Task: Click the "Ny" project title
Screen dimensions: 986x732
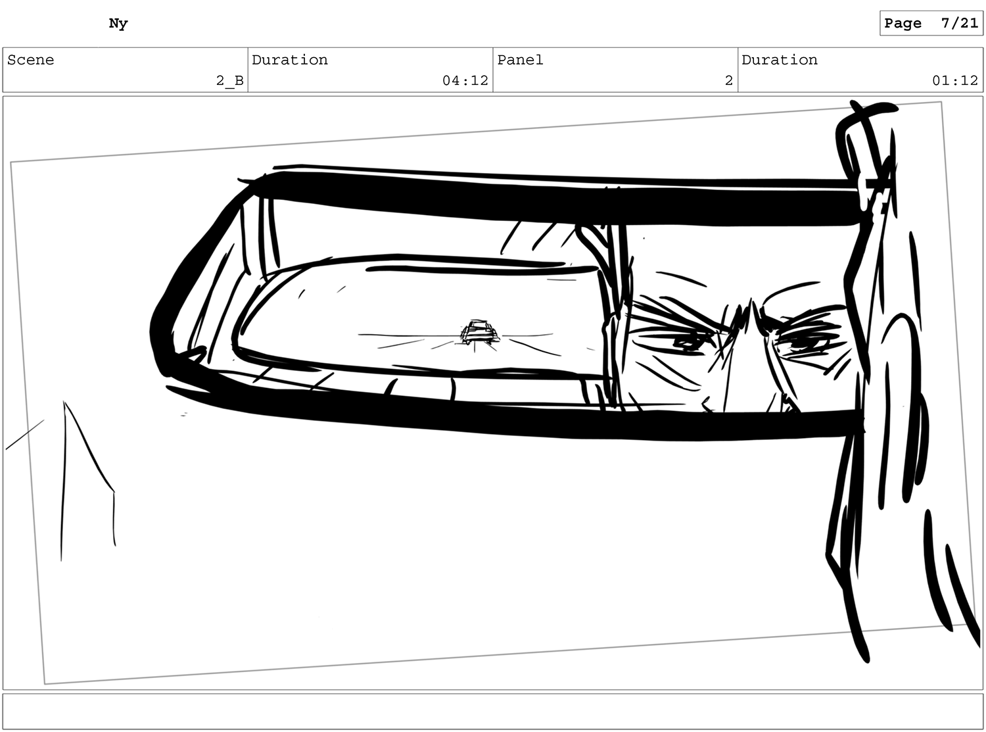Action: pos(118,24)
